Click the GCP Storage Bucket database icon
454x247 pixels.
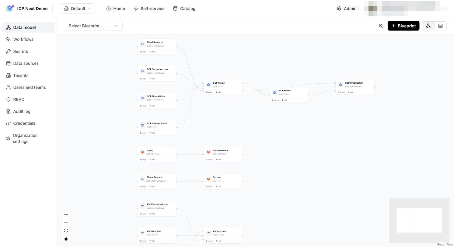tap(142, 125)
